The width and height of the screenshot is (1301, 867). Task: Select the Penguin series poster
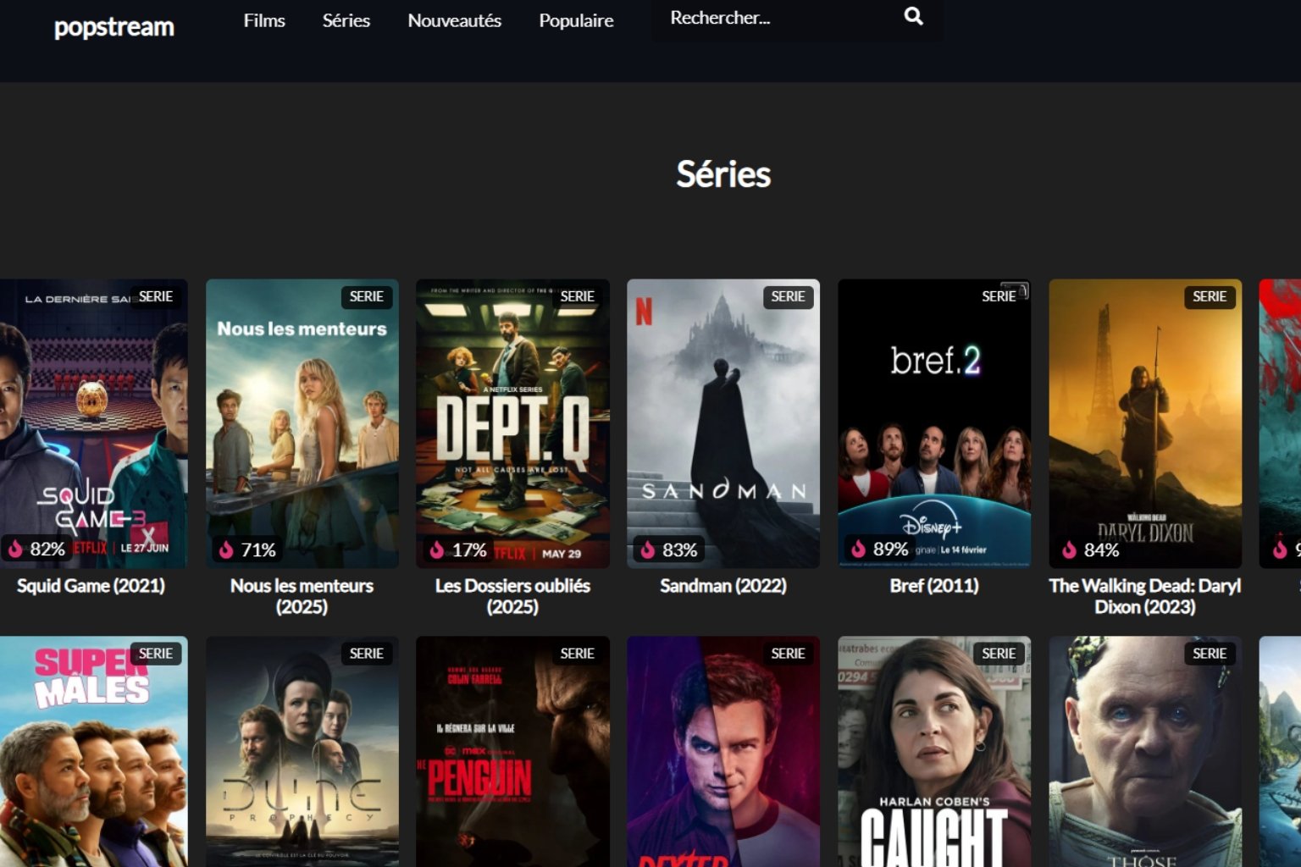click(512, 752)
